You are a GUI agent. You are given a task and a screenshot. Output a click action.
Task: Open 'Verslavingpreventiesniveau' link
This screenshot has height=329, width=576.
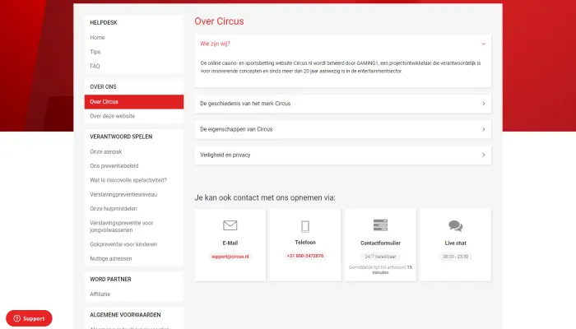[x=123, y=195]
